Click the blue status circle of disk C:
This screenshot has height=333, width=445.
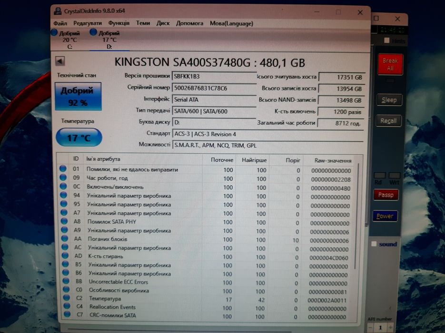54,33
